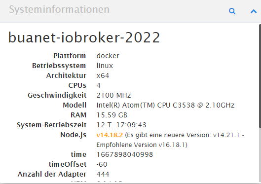The width and height of the screenshot is (261, 184).
Task: Click the Architektur value x64
Action: (x=103, y=75)
